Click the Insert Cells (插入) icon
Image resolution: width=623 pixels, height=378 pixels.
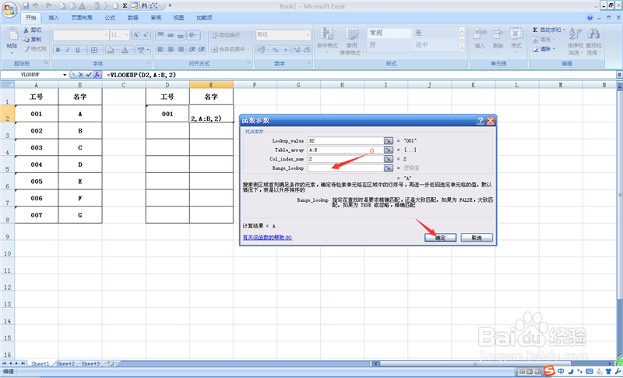point(480,34)
